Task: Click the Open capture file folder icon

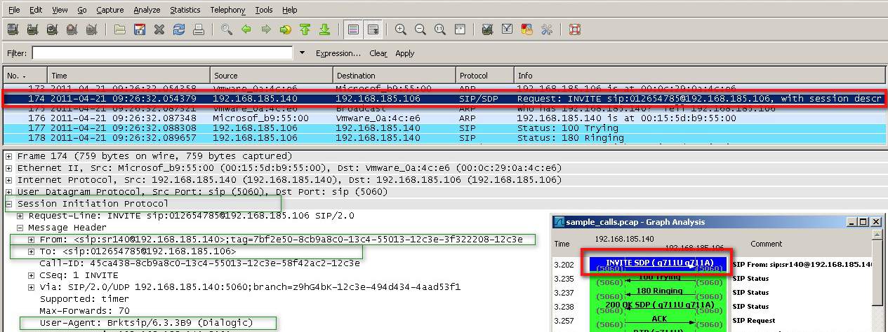Action: 120,29
